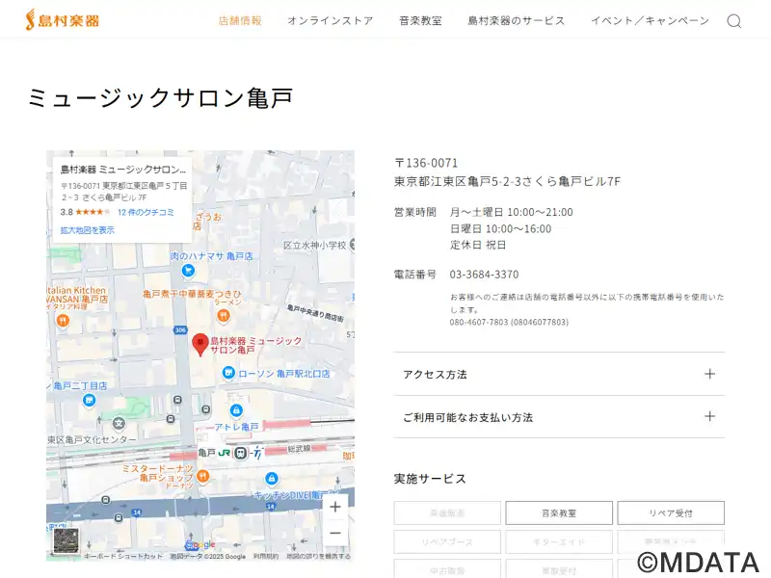Click the 実施サービス heading
This screenshot has width=771, height=578.
pyautogui.click(x=430, y=479)
